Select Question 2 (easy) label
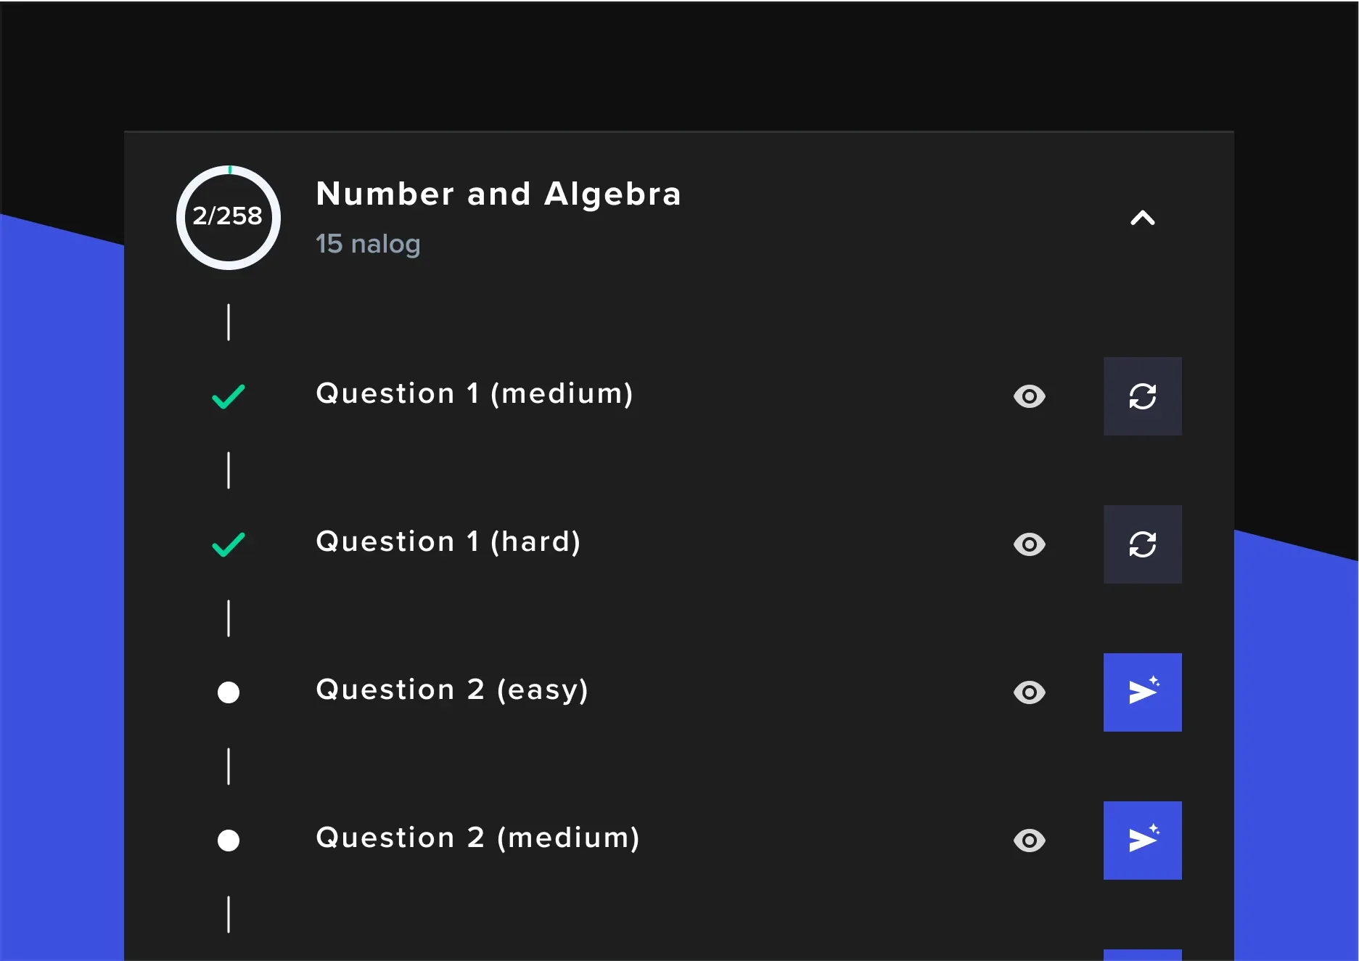The width and height of the screenshot is (1359, 961). 452,690
